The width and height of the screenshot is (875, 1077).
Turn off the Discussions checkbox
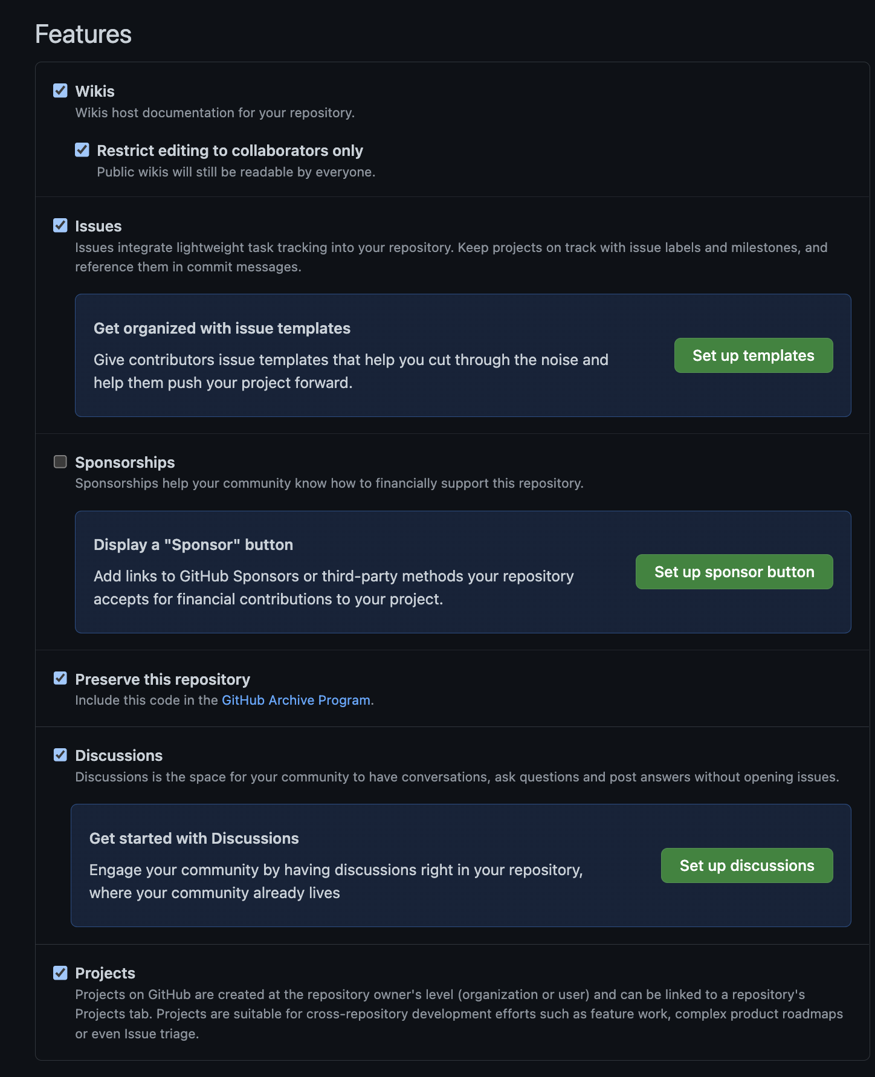[x=60, y=755]
